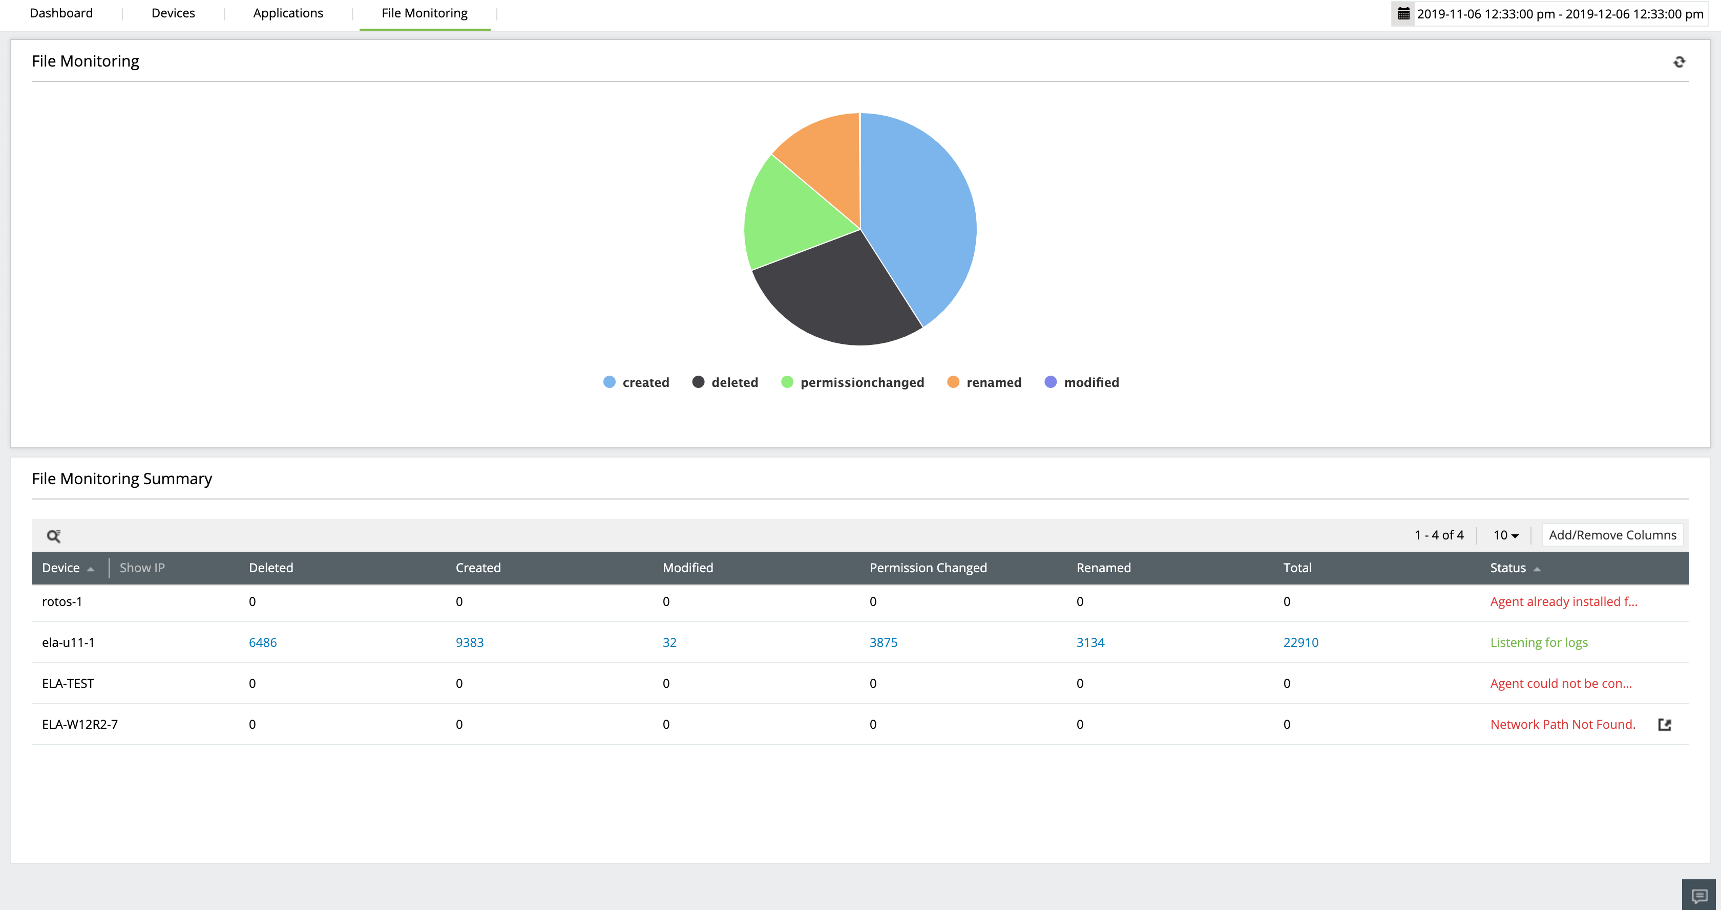Switch to the Dashboard tab

click(61, 13)
